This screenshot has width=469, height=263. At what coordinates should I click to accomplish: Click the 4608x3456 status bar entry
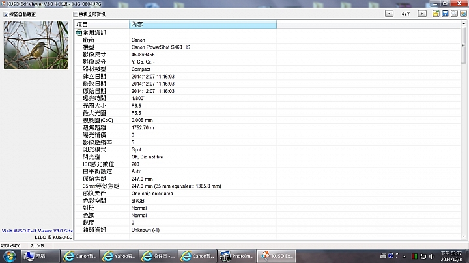coord(10,246)
